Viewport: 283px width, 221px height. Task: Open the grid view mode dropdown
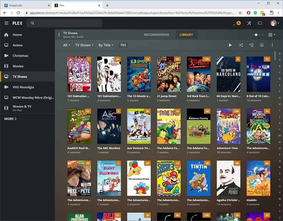point(272,35)
